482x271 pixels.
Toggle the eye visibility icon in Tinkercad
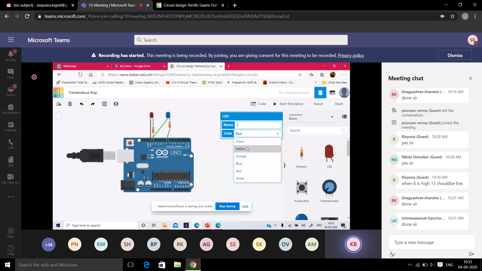click(116, 104)
